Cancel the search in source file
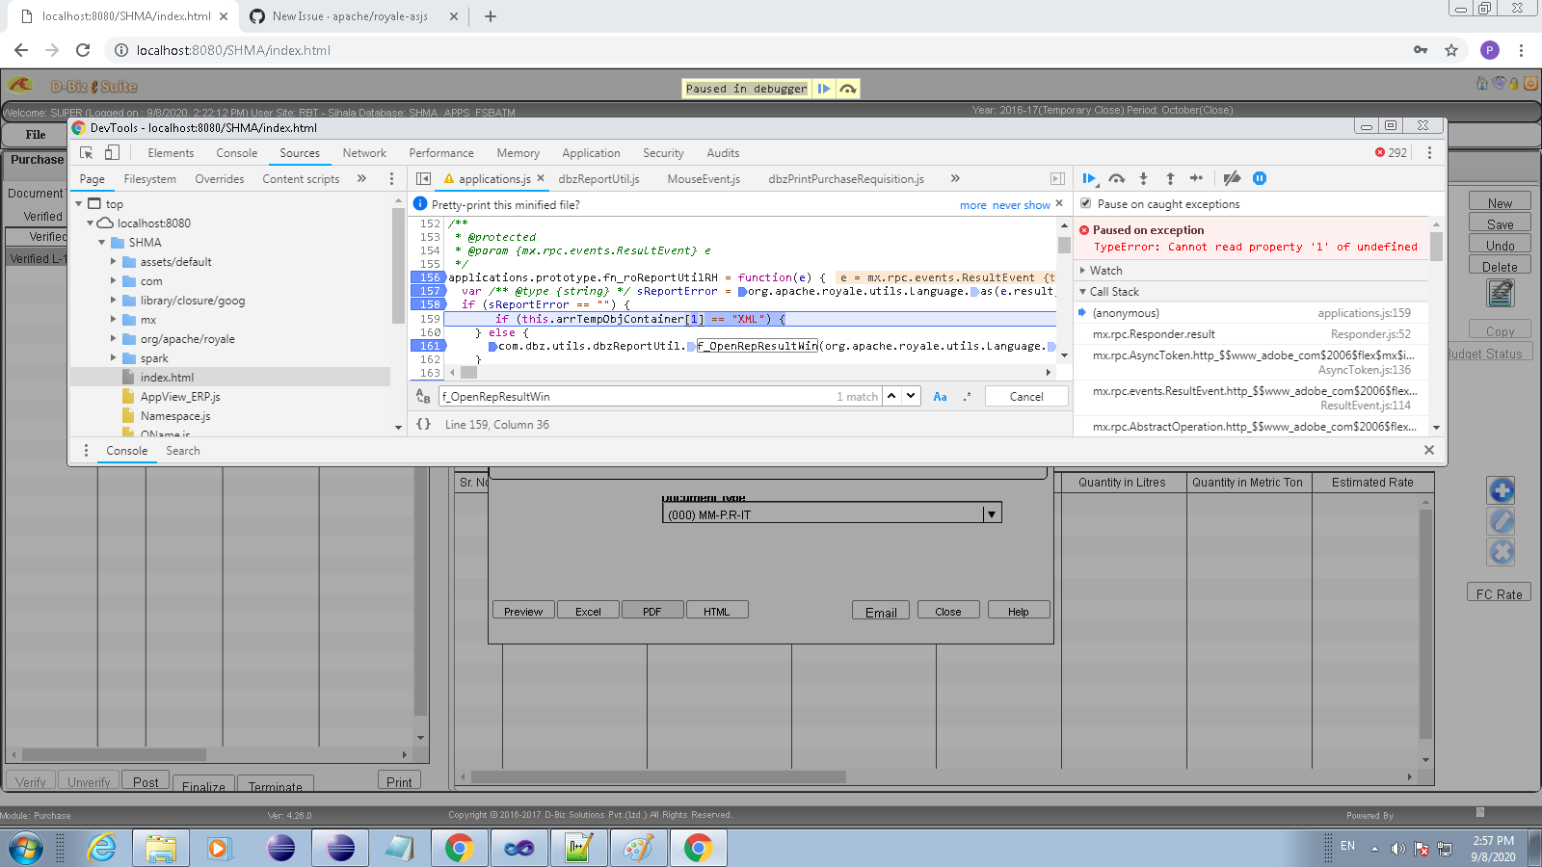The image size is (1542, 867). (x=1026, y=397)
